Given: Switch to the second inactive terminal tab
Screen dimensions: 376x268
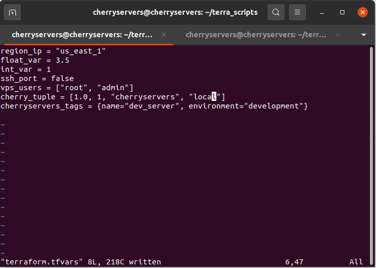Looking at the screenshot, I should coord(255,35).
